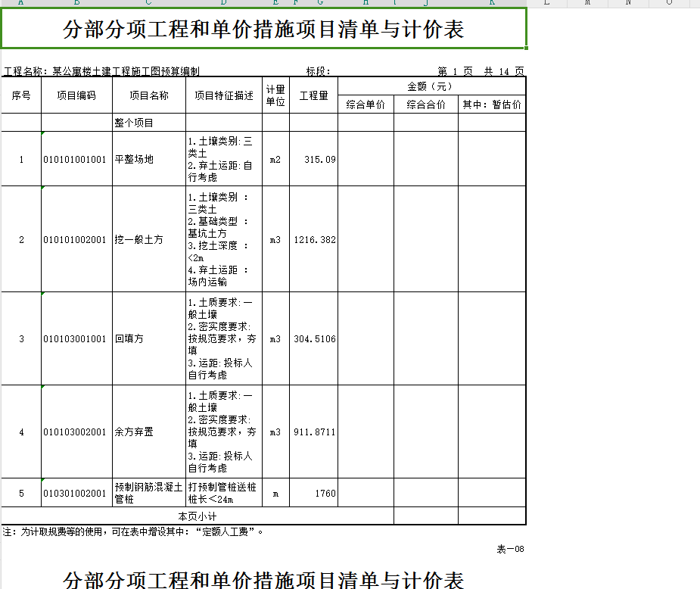Screen dimensions: 700x589
Task: Select quantity value 1216.382
Action: click(x=313, y=239)
